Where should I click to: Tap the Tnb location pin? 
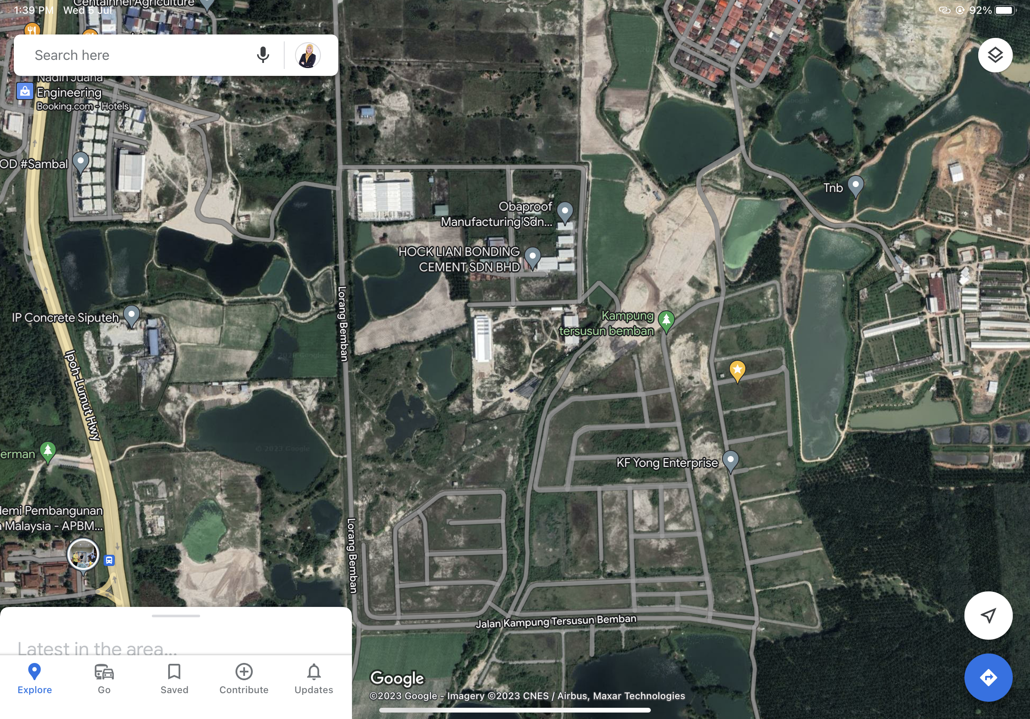click(855, 185)
